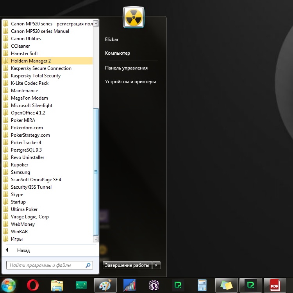Click the folder icon beside WinRAR
Viewport: 293px width, 293px height.
6,232
